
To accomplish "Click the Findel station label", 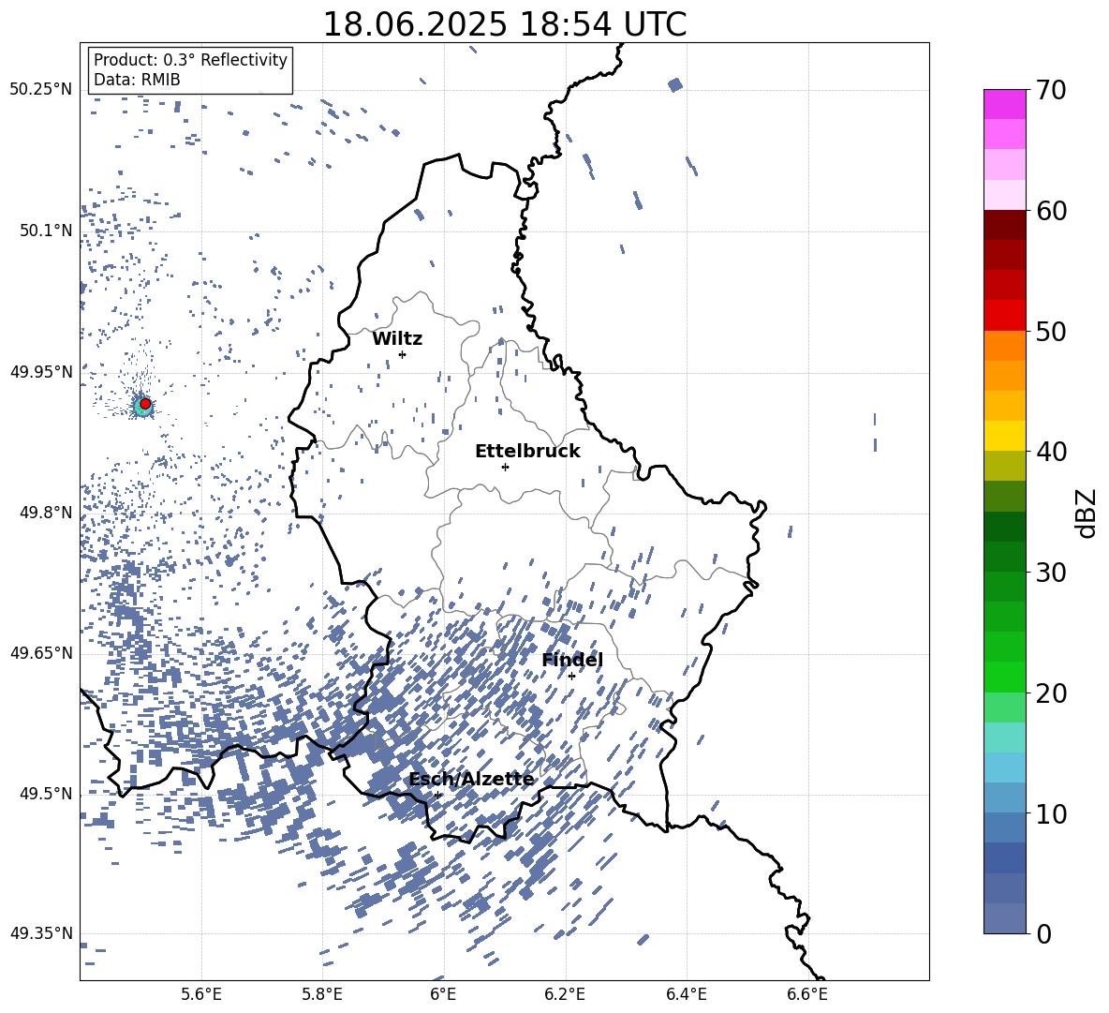I will coord(572,660).
